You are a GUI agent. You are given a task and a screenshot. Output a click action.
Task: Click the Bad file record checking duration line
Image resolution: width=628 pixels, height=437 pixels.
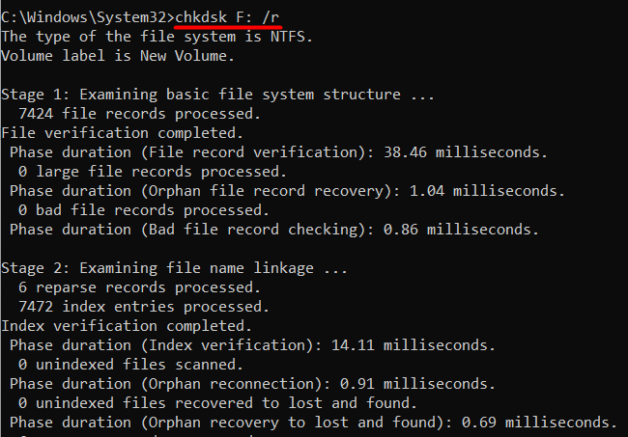[274, 230]
